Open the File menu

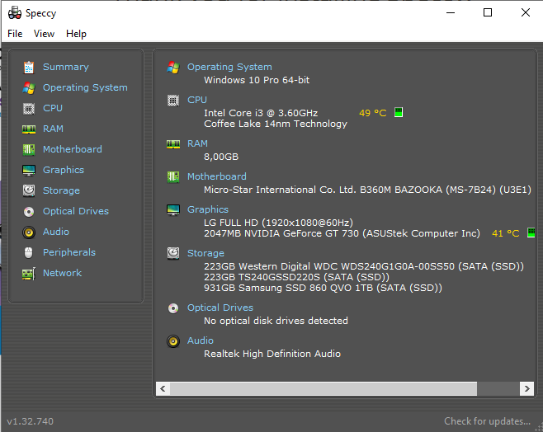pyautogui.click(x=15, y=34)
